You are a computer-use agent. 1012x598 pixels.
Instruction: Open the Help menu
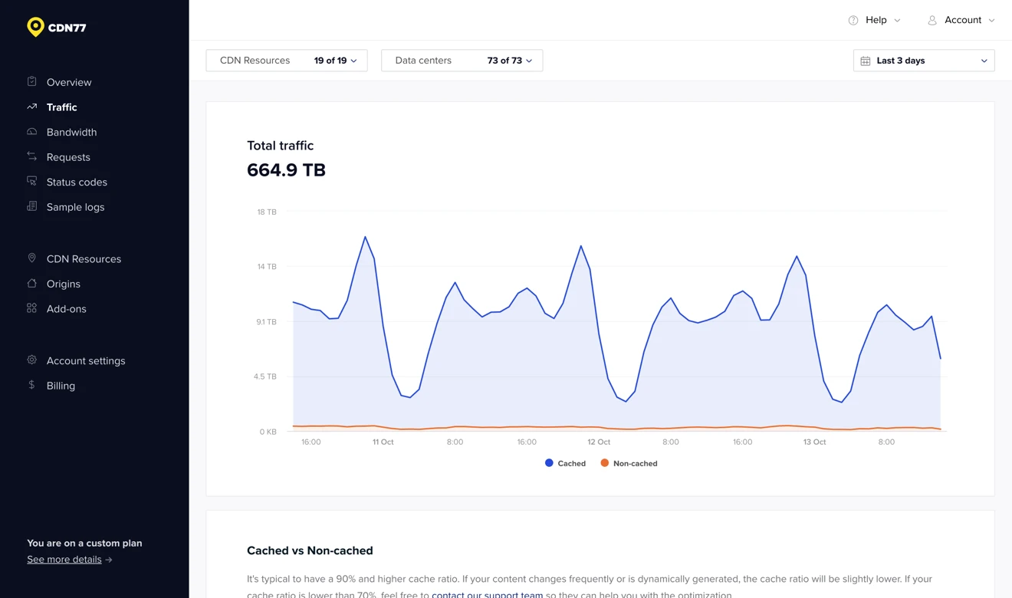coord(874,20)
